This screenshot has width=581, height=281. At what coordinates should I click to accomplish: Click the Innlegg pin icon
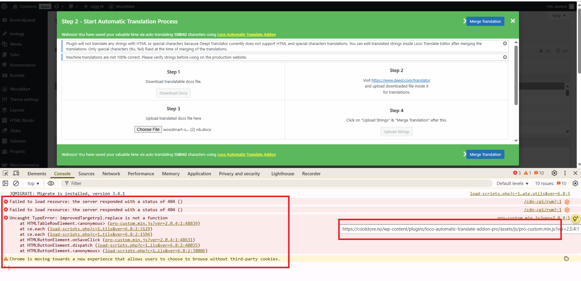[x=5, y=34]
